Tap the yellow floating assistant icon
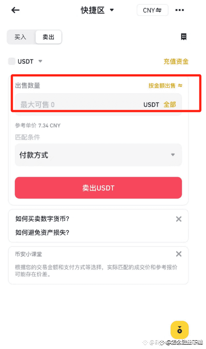Image resolution: width=206 pixels, height=349 pixels. pyautogui.click(x=179, y=330)
